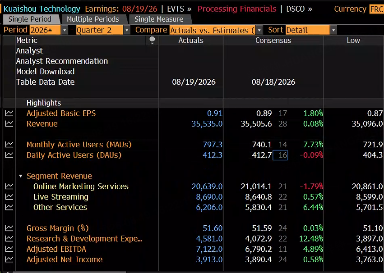Open the Period year 2026 dropdown
384x273 pixels.
pyautogui.click(x=64, y=30)
